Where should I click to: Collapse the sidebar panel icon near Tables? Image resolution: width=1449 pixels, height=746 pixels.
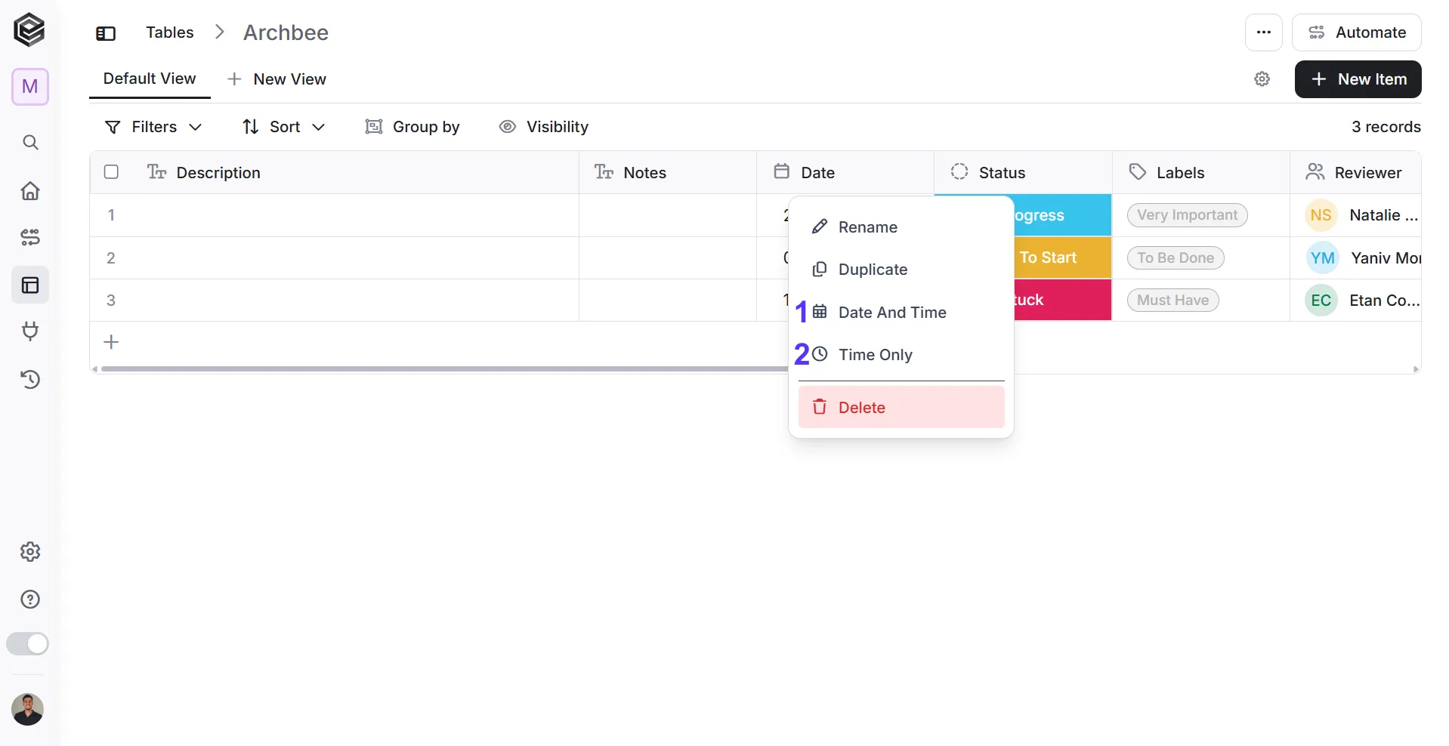click(x=106, y=33)
